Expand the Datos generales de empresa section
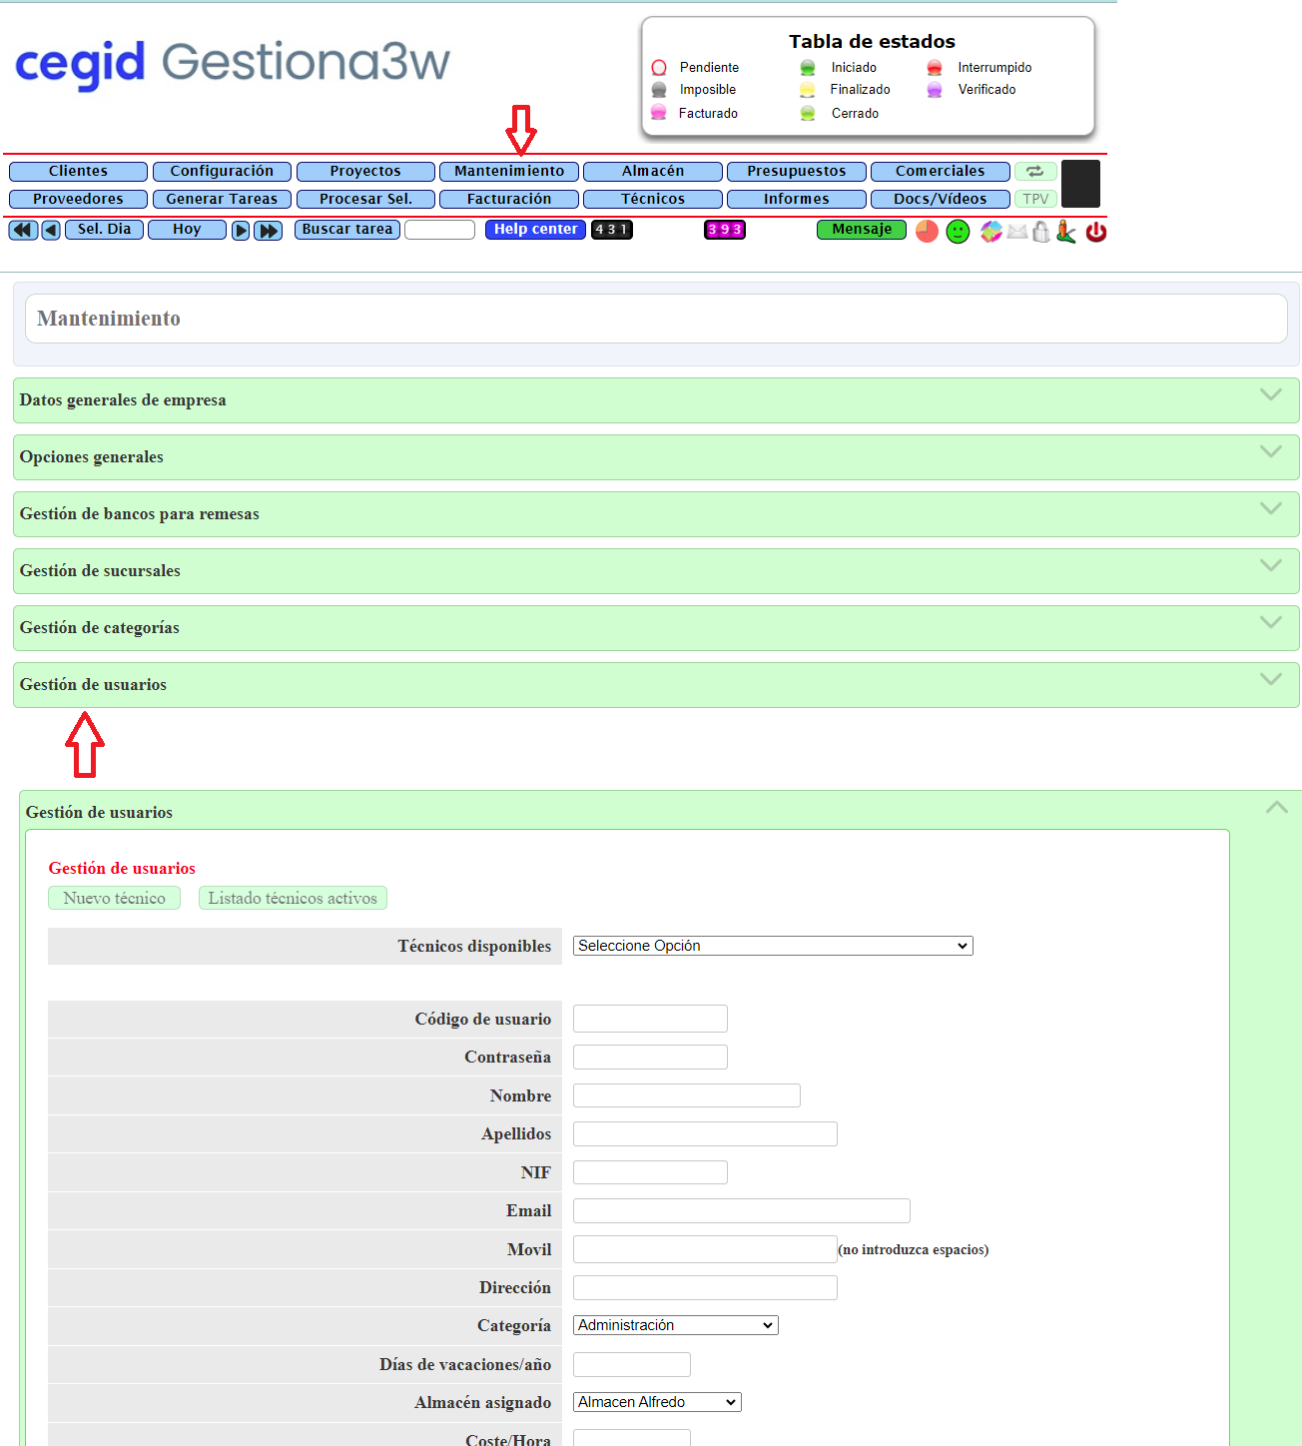 (655, 400)
